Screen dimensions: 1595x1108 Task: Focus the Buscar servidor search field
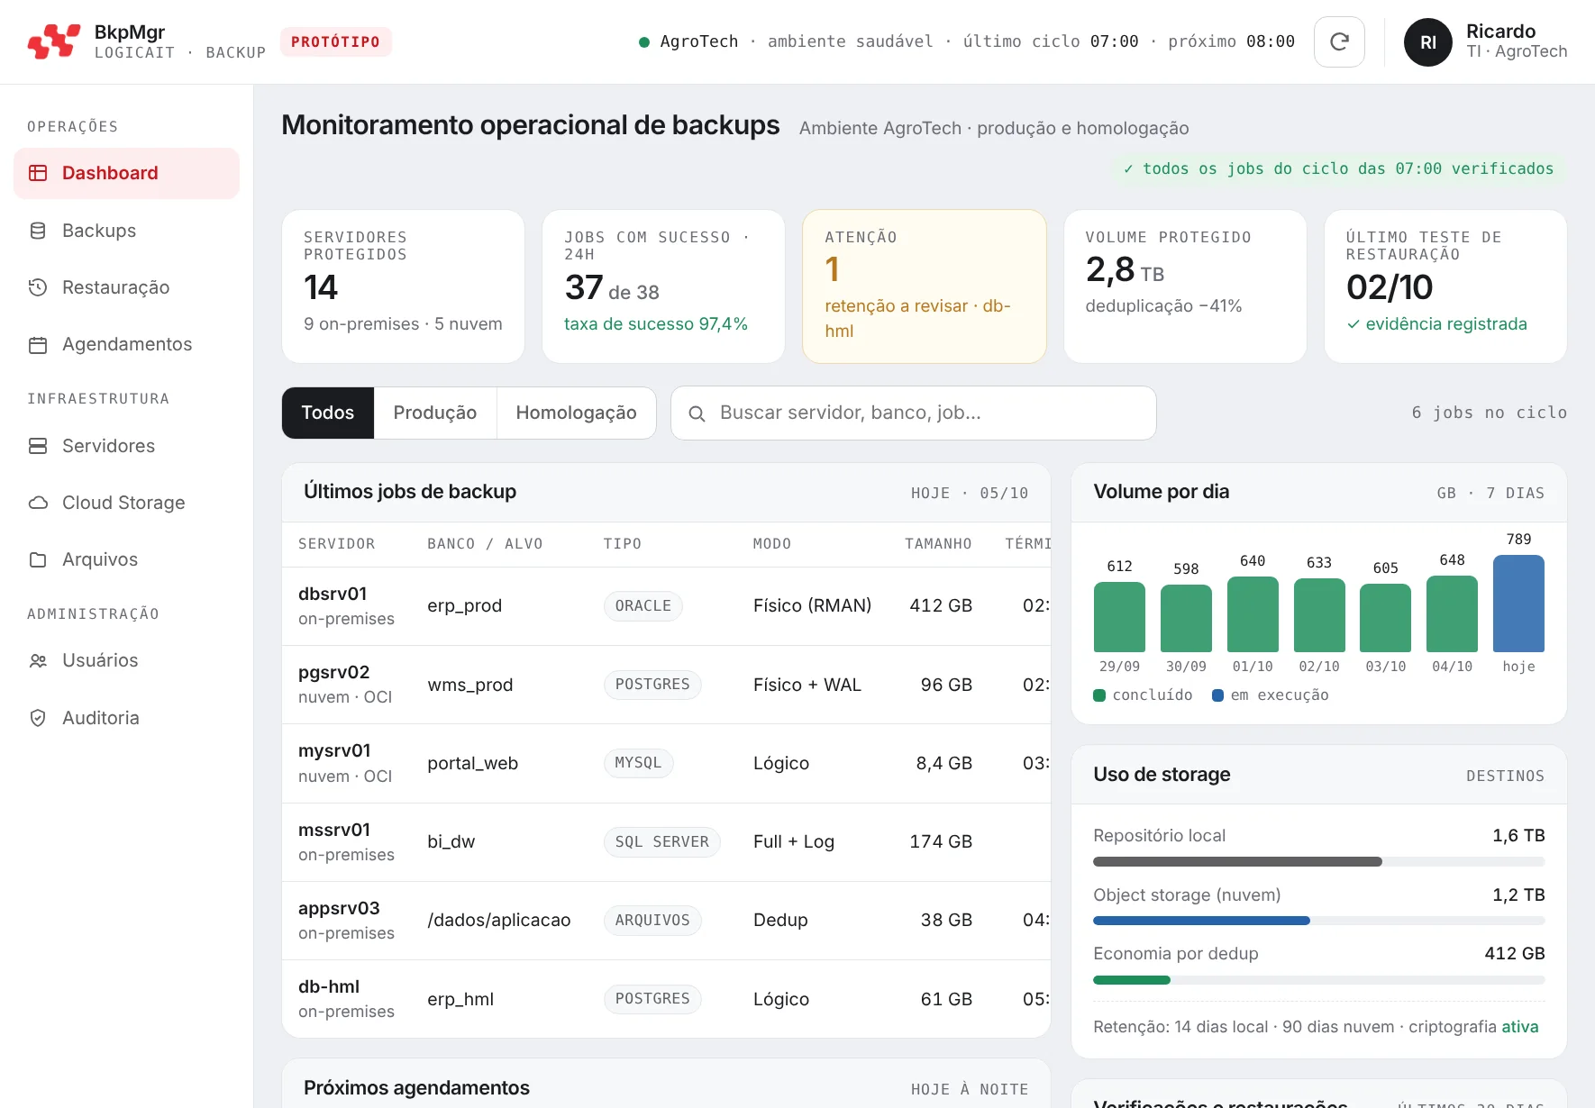(914, 413)
